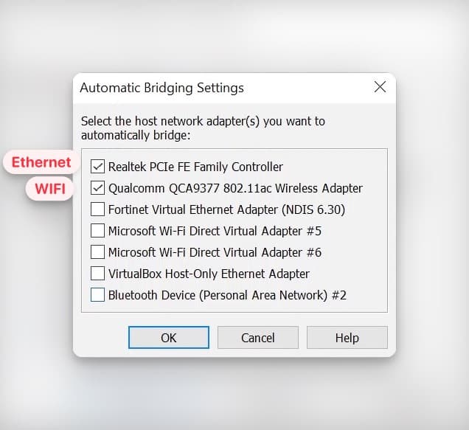469x430 pixels.
Task: Select the Fortinet Virtual Ethernet Adapter text label
Action: pyautogui.click(x=226, y=209)
